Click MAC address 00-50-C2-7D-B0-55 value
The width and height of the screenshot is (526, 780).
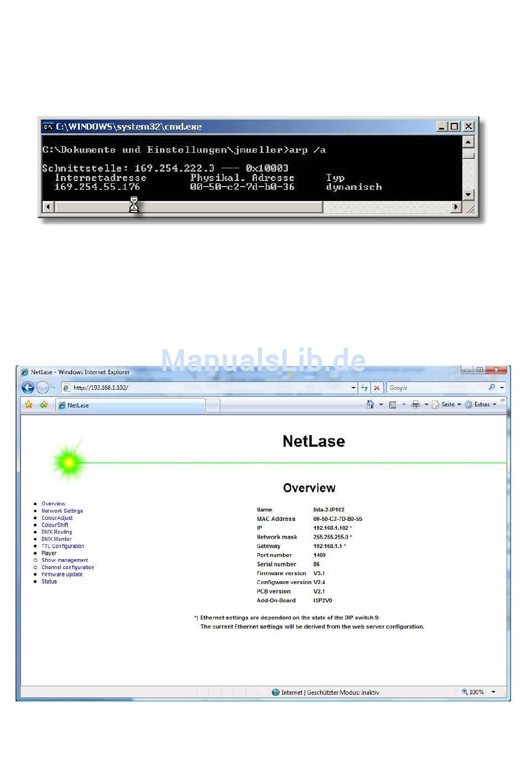[338, 519]
